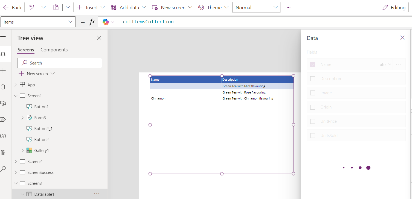This screenshot has height=199, width=412.
Task: Collapse the Screen1 node
Action: (16, 96)
